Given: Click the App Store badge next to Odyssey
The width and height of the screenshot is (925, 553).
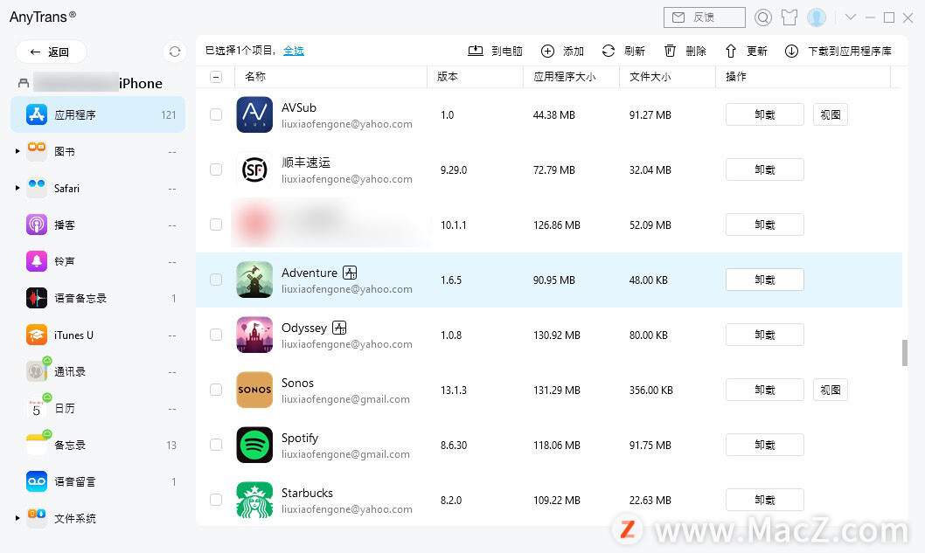Looking at the screenshot, I should (339, 328).
